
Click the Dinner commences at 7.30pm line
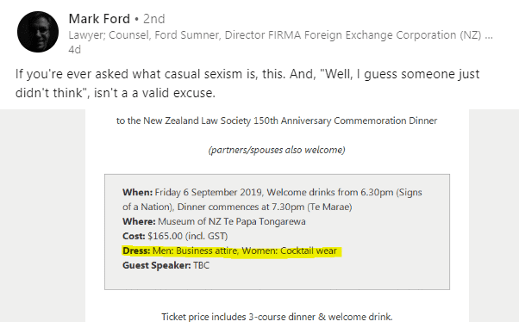coord(237,207)
